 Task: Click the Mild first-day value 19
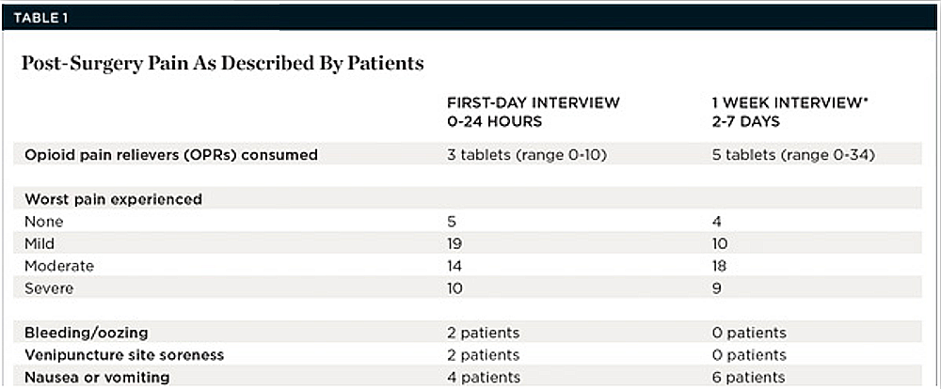pyautogui.click(x=455, y=243)
